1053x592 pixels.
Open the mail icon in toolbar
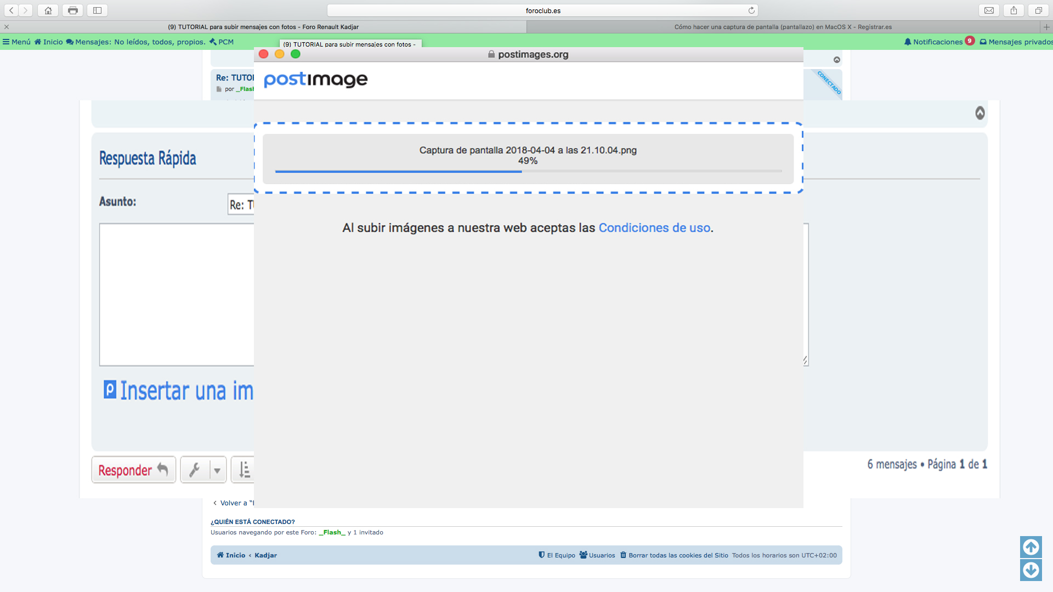point(989,10)
